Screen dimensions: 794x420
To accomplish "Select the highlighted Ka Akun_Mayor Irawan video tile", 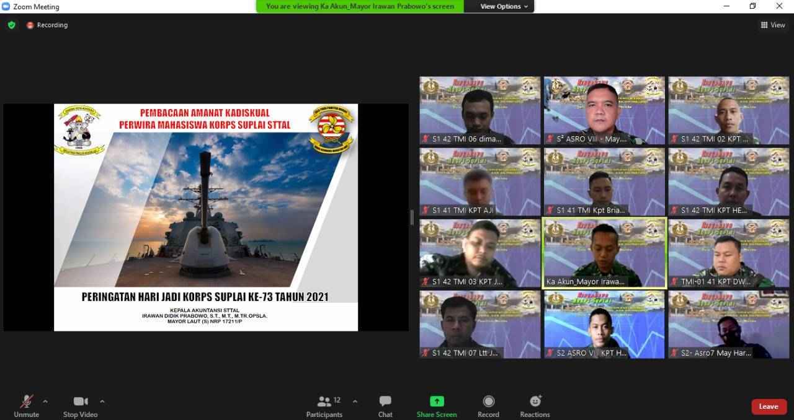I will coord(604,253).
